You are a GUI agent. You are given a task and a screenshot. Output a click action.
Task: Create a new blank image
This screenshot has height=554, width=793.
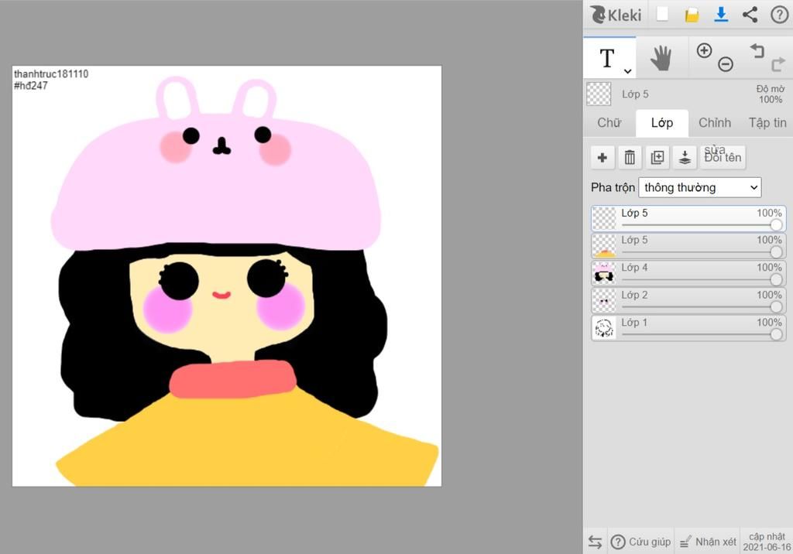pyautogui.click(x=663, y=14)
